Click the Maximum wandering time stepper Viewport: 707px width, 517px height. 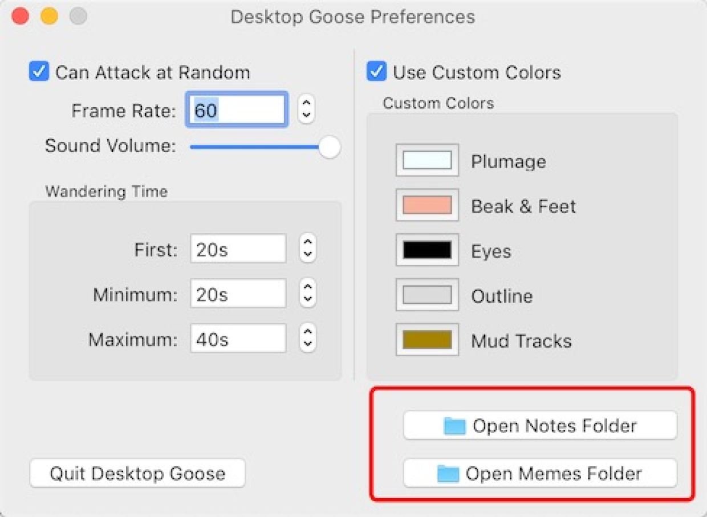point(307,339)
